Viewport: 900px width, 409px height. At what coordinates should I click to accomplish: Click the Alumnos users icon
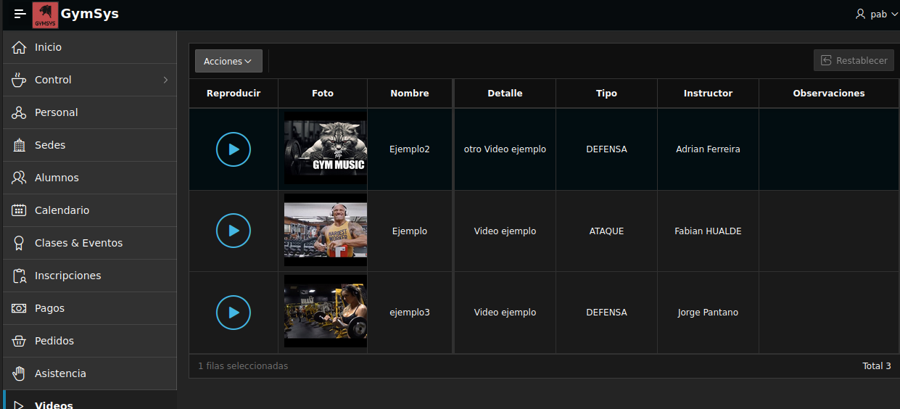tap(20, 178)
